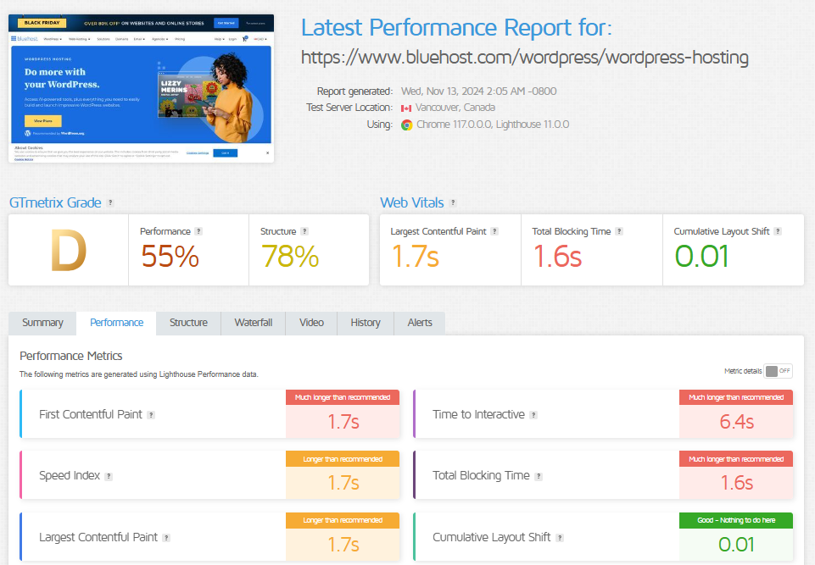Image resolution: width=815 pixels, height=565 pixels.
Task: Click the Cumulative Layout Shift 0.01 metric value
Action: click(x=736, y=545)
